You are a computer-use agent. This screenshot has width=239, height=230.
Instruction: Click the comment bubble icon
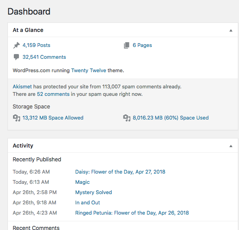tap(16, 57)
